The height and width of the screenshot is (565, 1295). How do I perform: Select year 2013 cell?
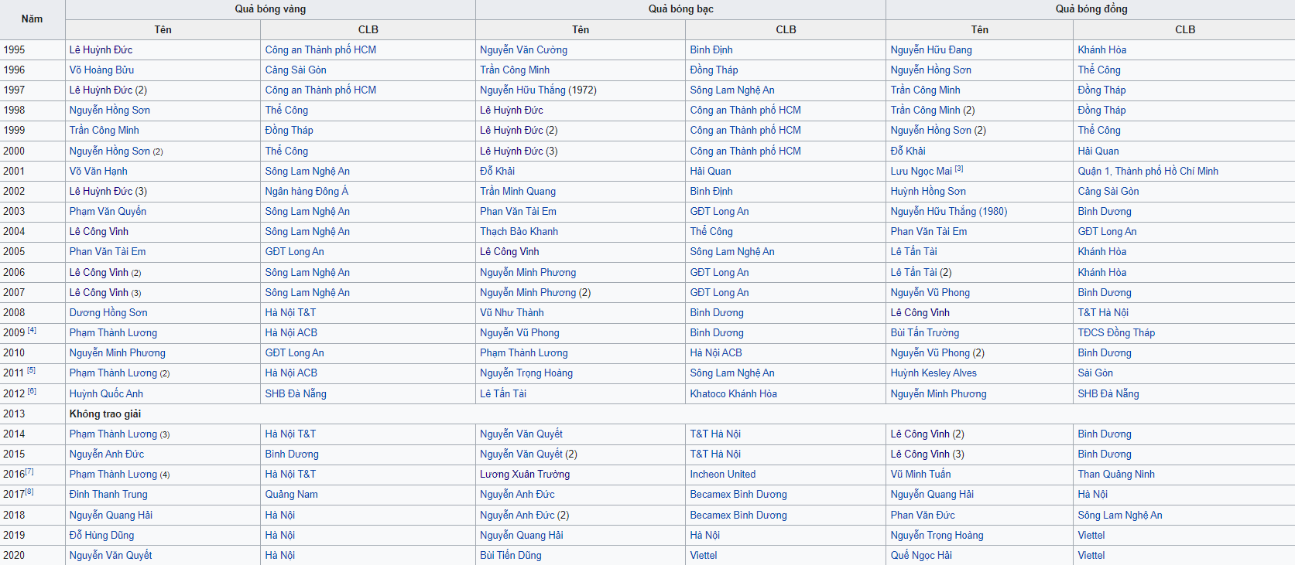tap(33, 414)
